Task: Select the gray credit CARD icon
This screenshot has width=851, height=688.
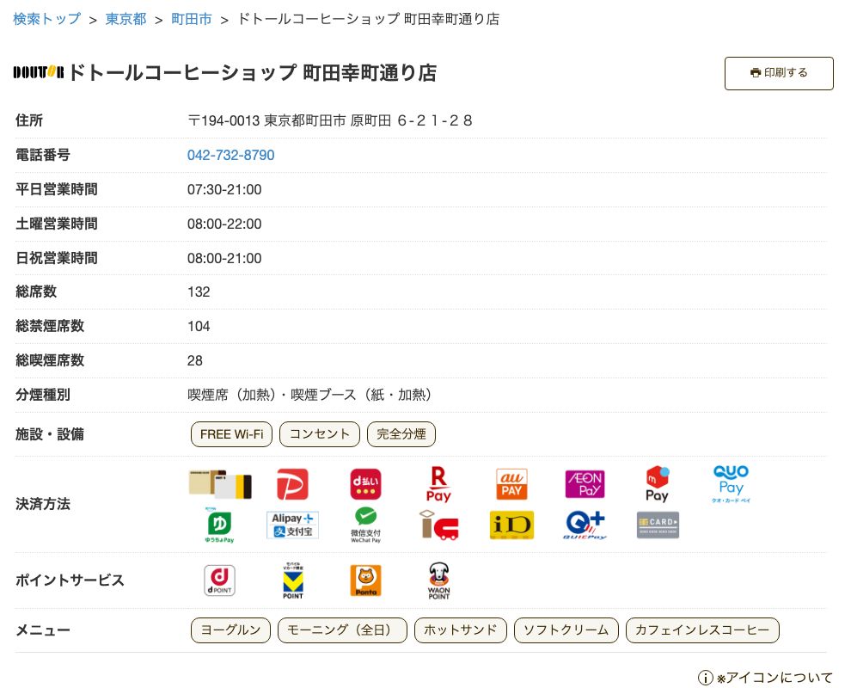Action: tap(658, 525)
